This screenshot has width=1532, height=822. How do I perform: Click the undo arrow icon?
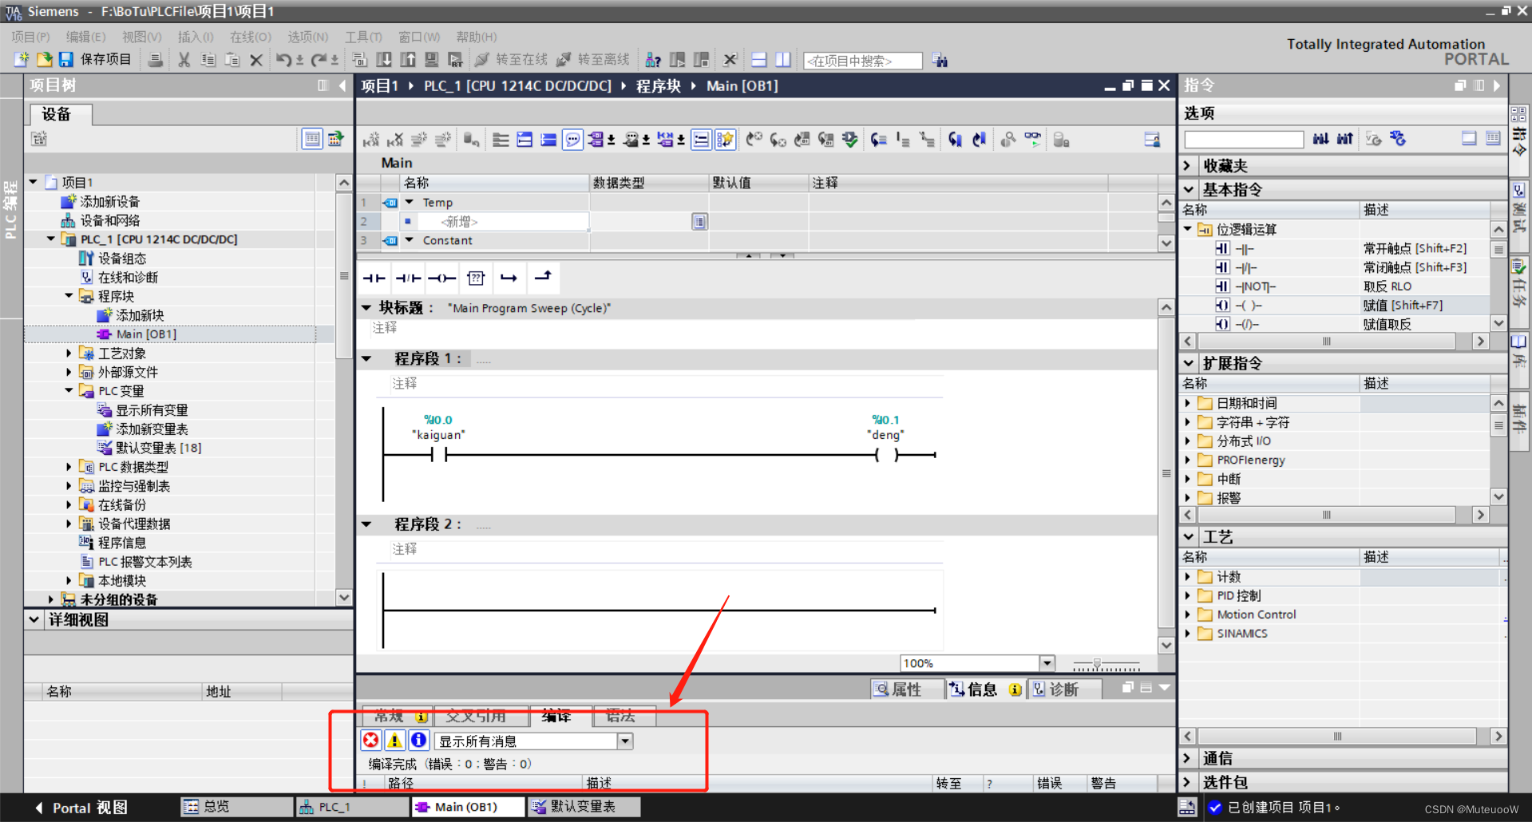point(284,60)
